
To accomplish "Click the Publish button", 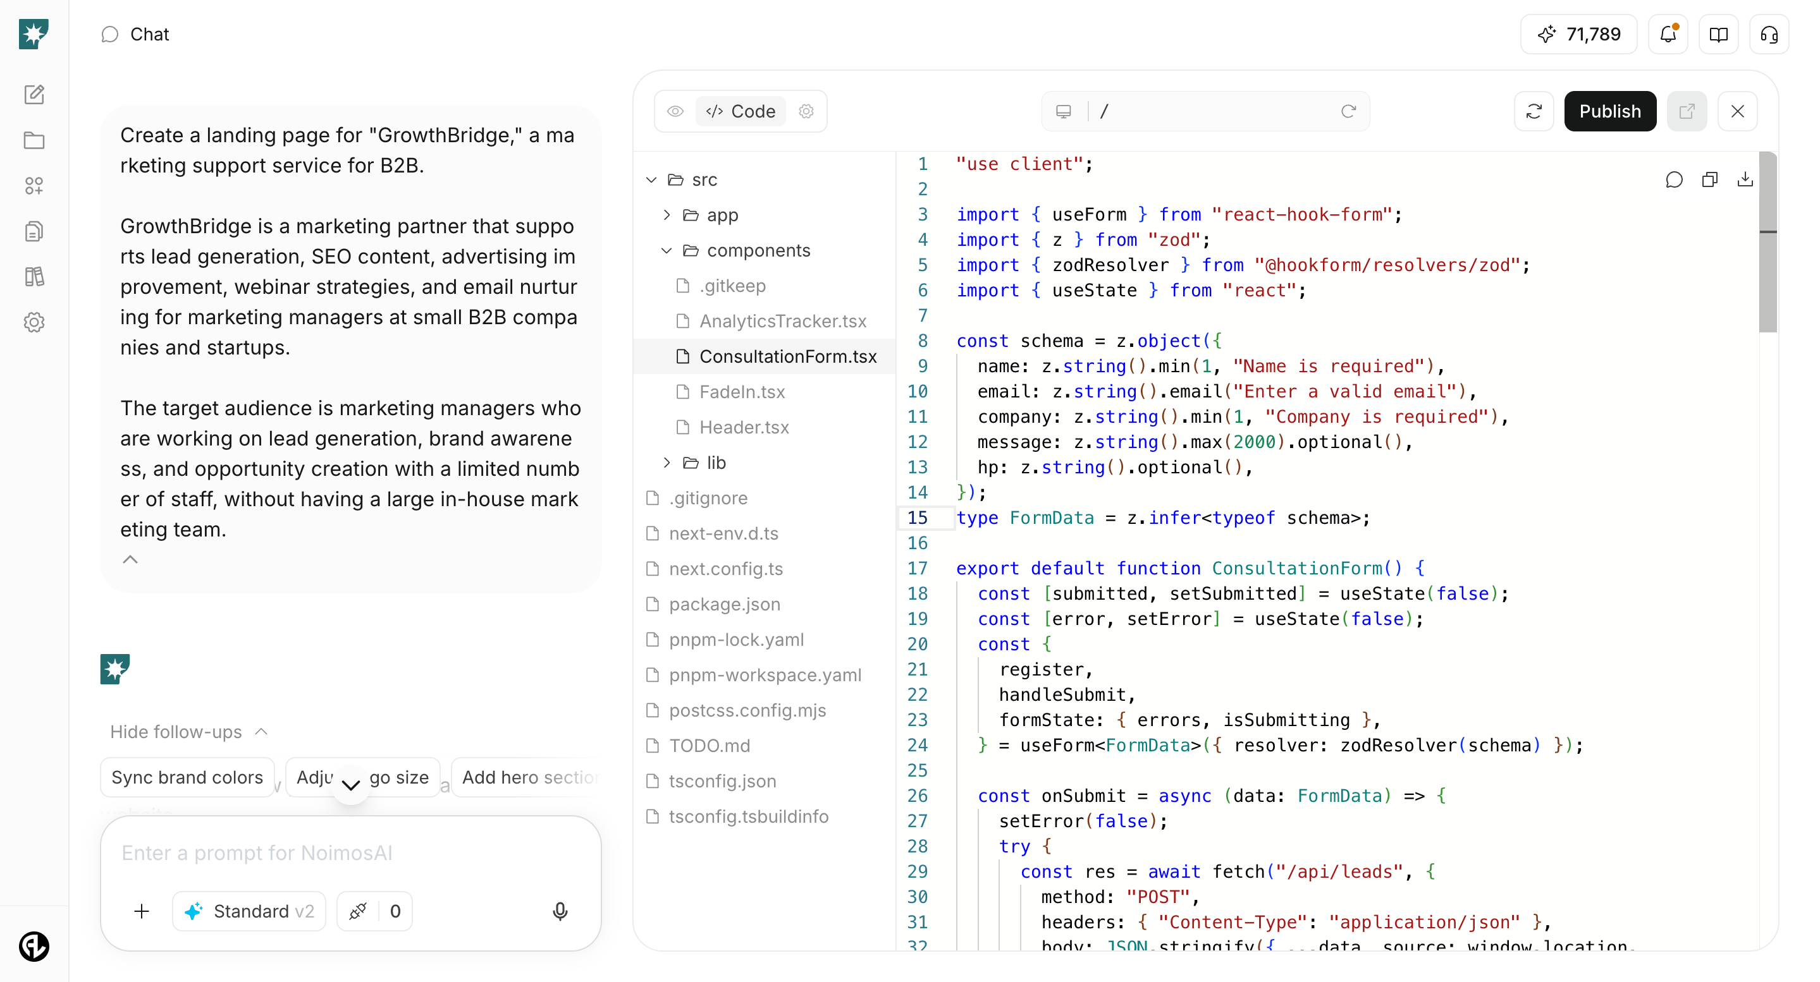I will tap(1610, 112).
